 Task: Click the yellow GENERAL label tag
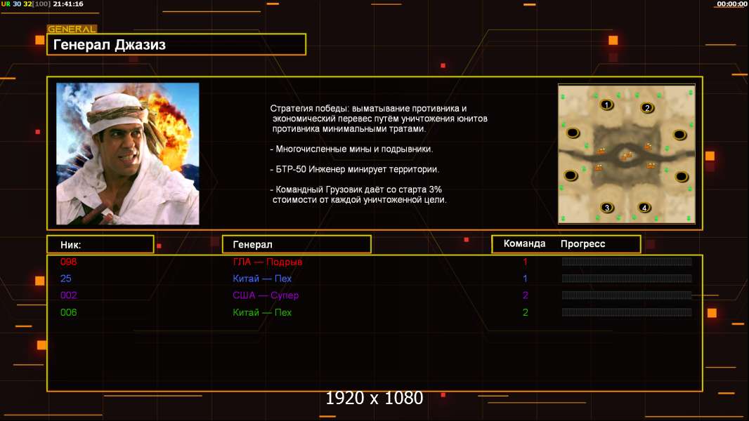tap(72, 29)
